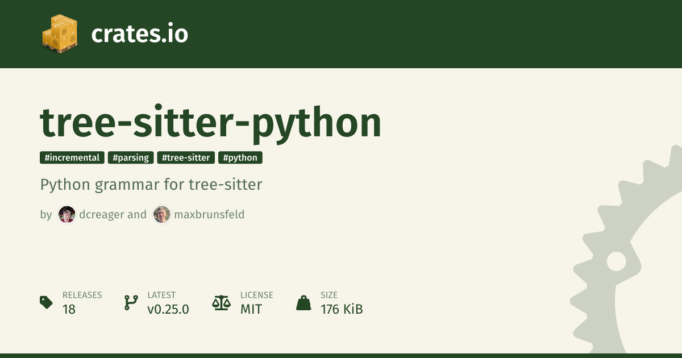The image size is (682, 358).
Task: Click the v0.25.0 latest version value
Action: point(168,309)
